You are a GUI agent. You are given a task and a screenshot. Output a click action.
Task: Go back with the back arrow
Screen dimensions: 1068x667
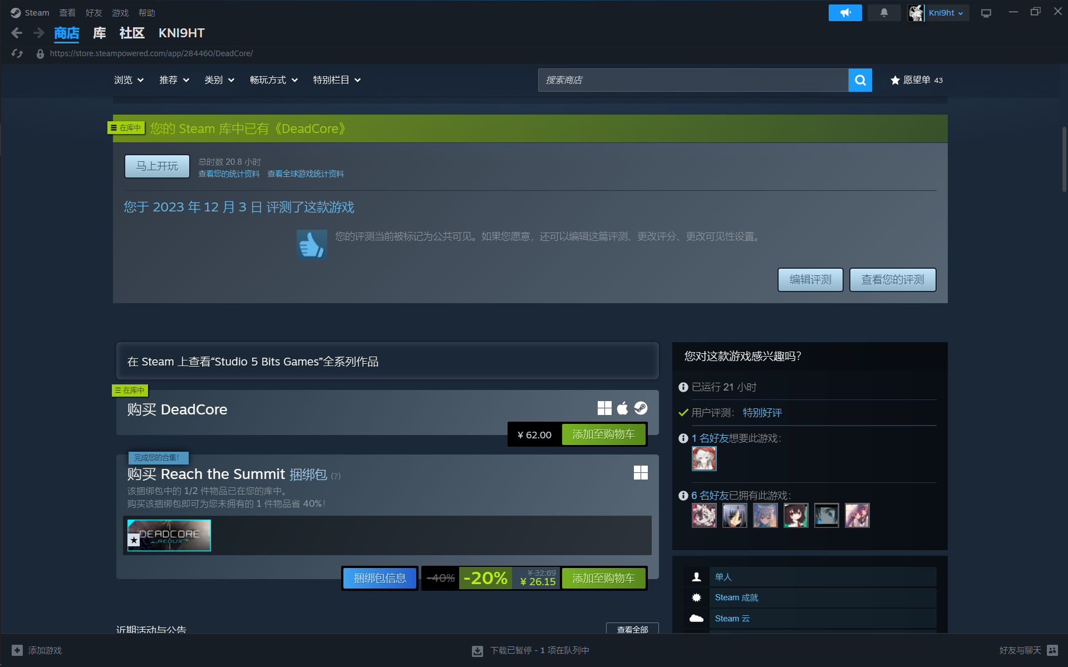tap(17, 33)
